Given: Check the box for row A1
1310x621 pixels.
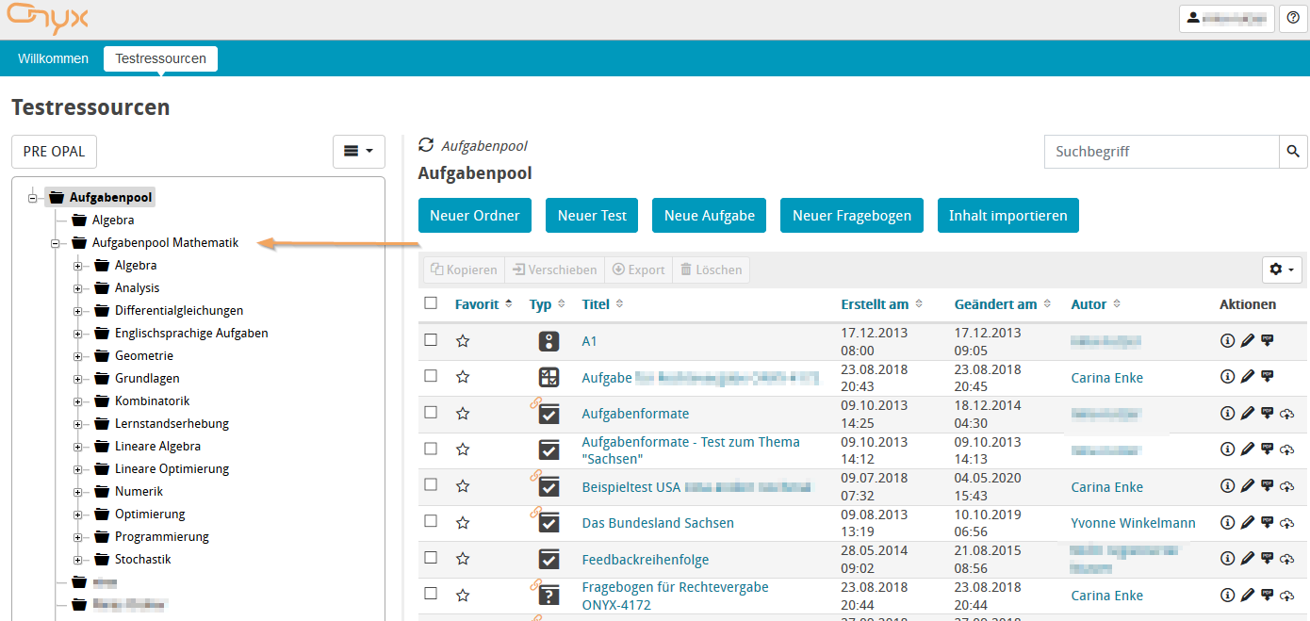Looking at the screenshot, I should click(431, 340).
